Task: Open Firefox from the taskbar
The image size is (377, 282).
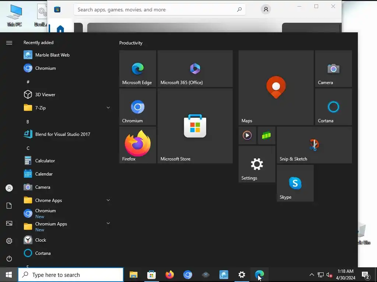Action: pyautogui.click(x=169, y=275)
